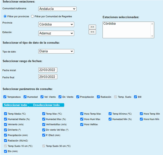
Task: Click Deseleccionar todo button
Action: point(46,105)
